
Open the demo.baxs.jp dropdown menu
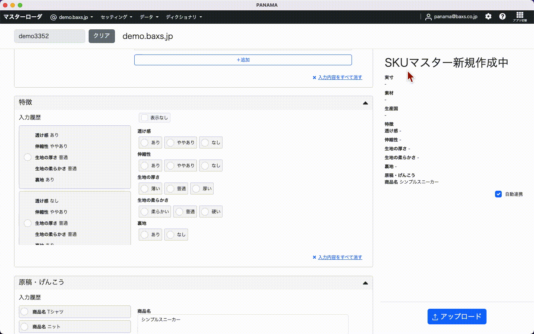pos(76,17)
